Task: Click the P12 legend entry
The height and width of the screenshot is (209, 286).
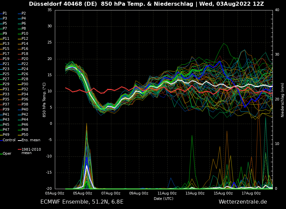Action: (25, 39)
